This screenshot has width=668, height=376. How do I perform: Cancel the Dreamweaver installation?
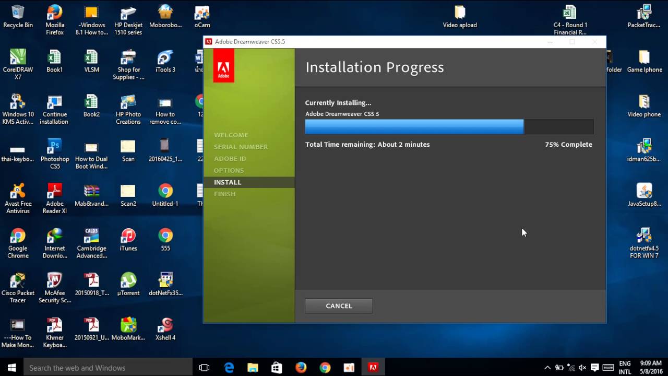coord(338,305)
